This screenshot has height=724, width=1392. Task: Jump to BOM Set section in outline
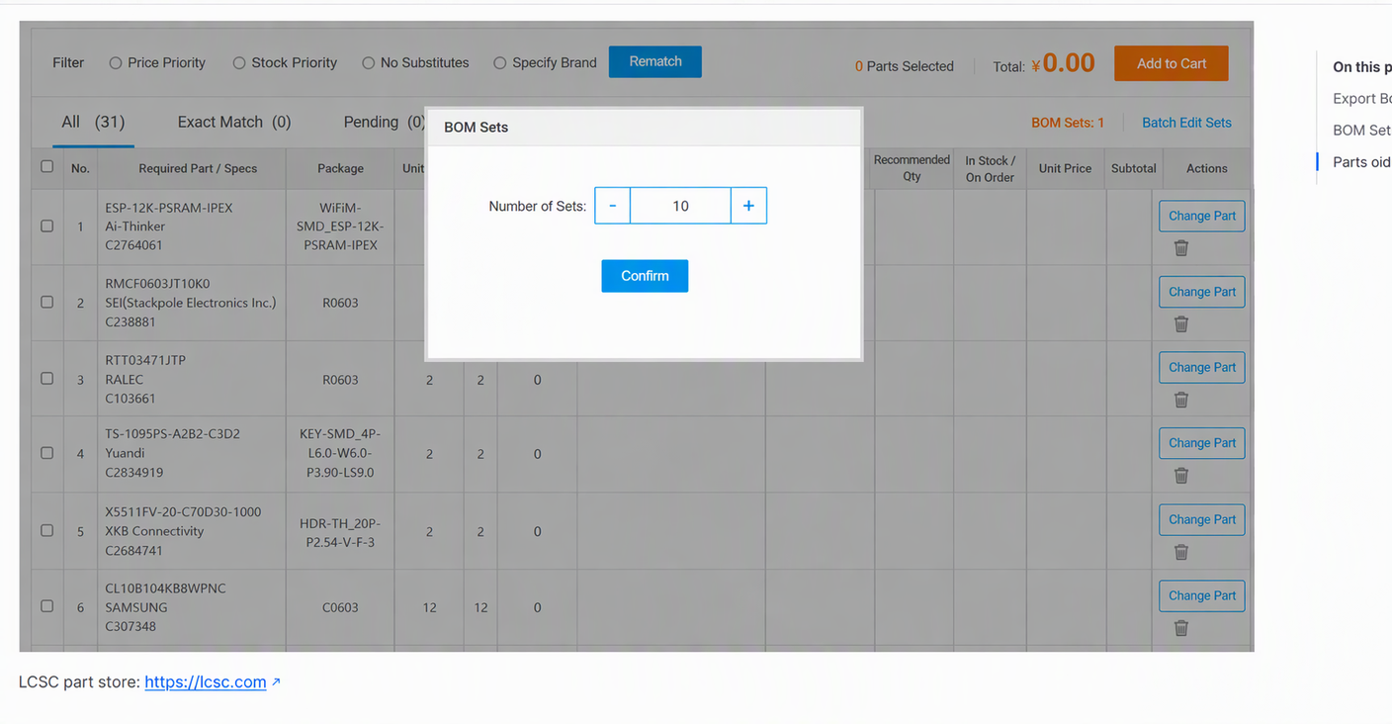click(1361, 130)
